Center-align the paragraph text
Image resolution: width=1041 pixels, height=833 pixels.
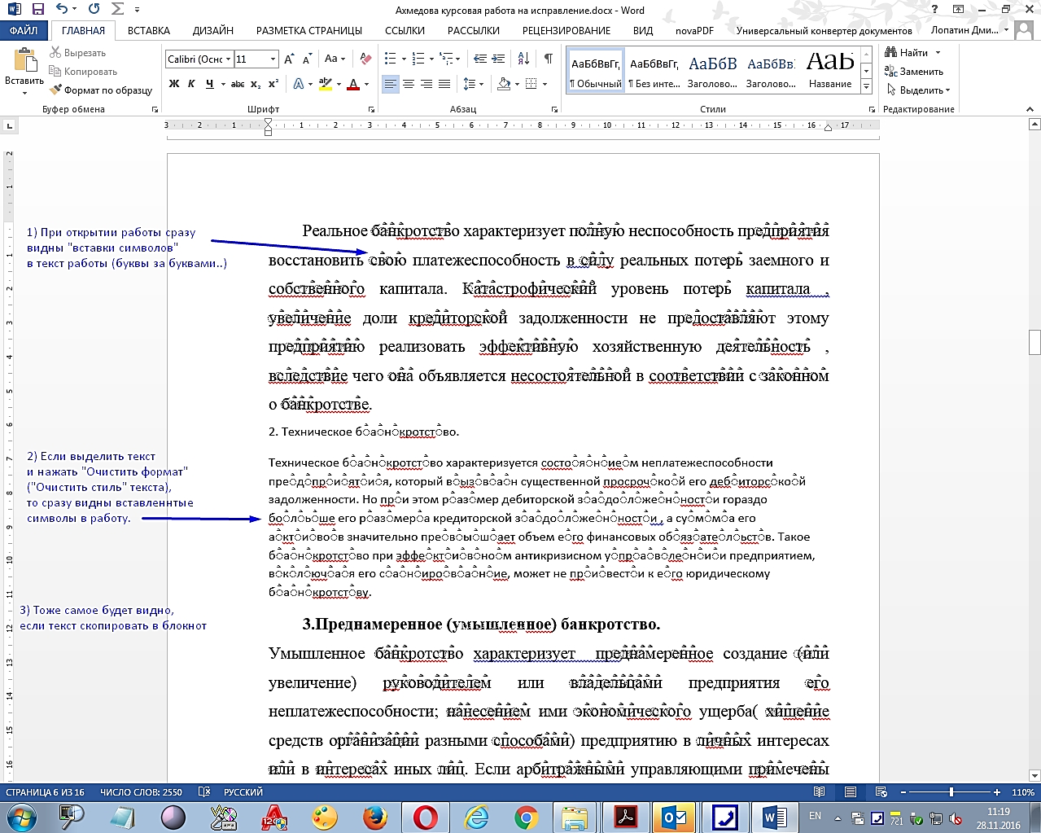[409, 84]
